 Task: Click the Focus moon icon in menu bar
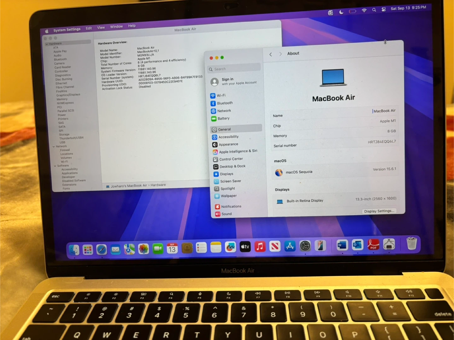pyautogui.click(x=341, y=12)
